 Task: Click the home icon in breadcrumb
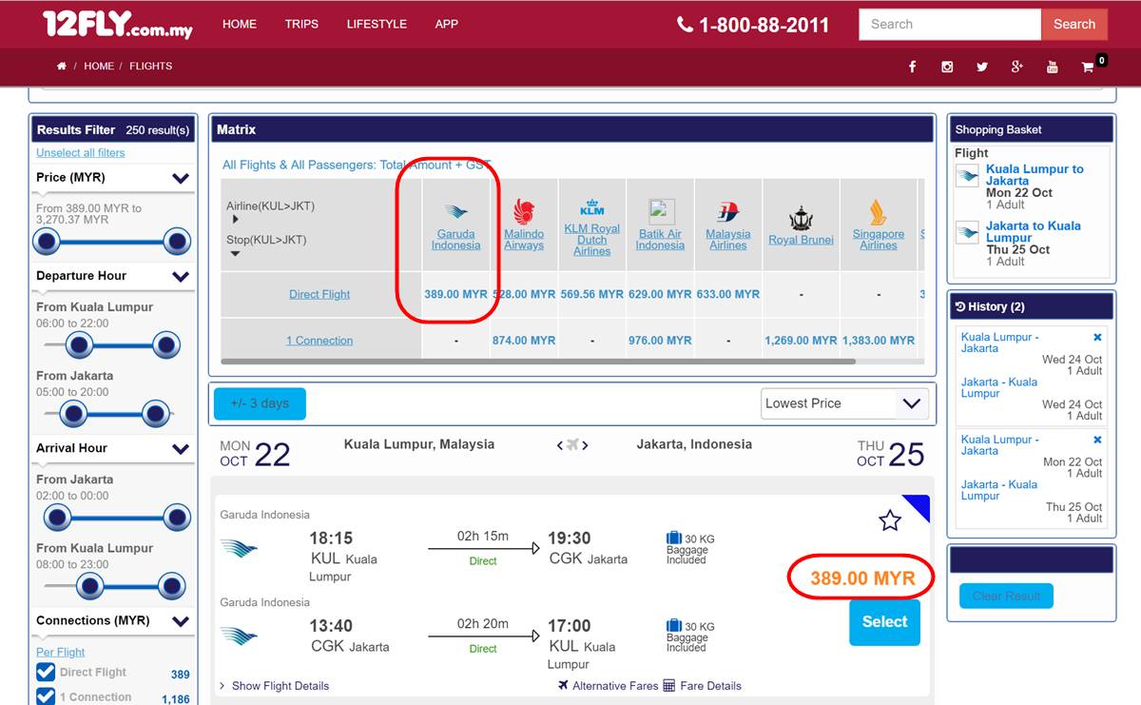coord(62,67)
